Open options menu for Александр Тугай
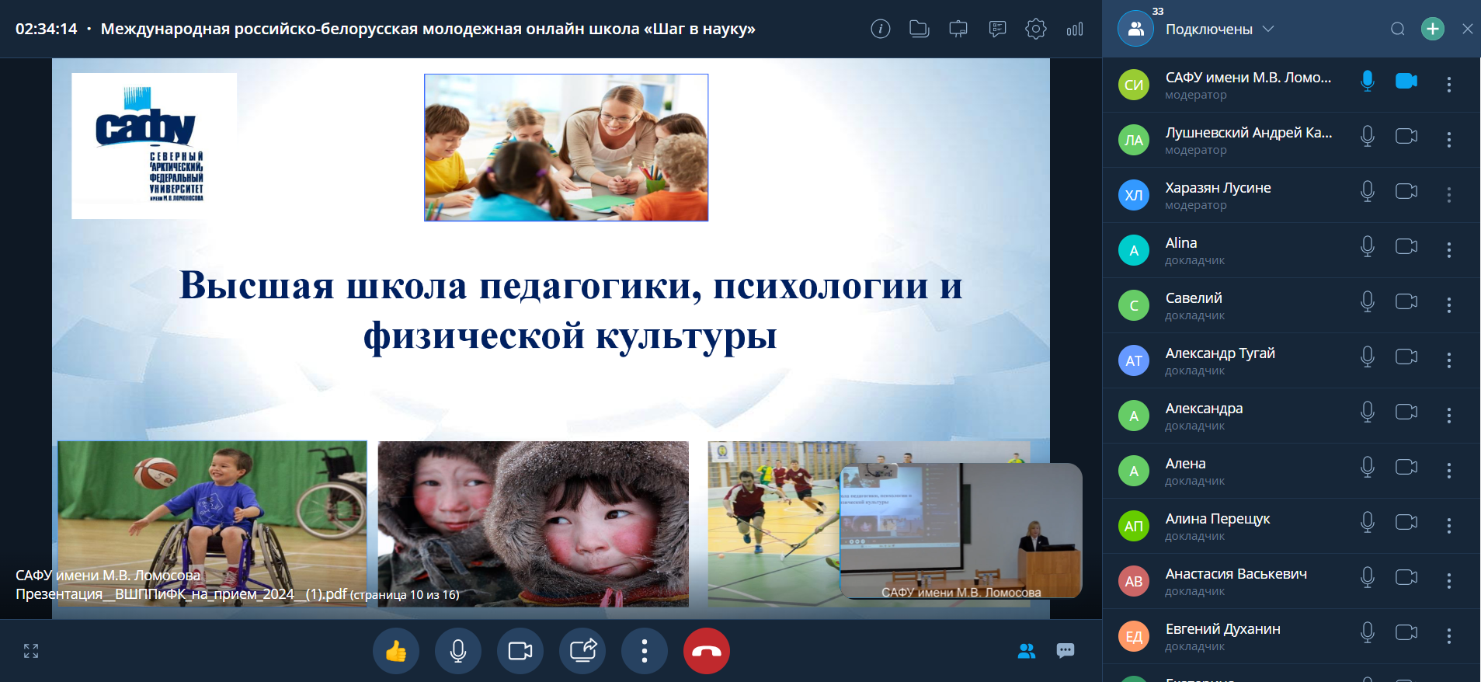The height and width of the screenshot is (682, 1481). [x=1449, y=360]
